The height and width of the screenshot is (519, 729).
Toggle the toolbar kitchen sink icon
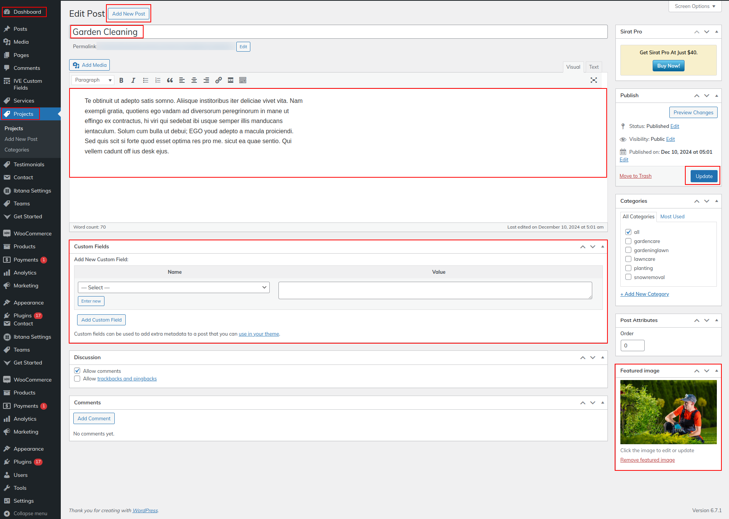tap(243, 80)
